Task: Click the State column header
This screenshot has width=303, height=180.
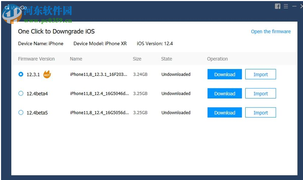Action: click(x=167, y=59)
